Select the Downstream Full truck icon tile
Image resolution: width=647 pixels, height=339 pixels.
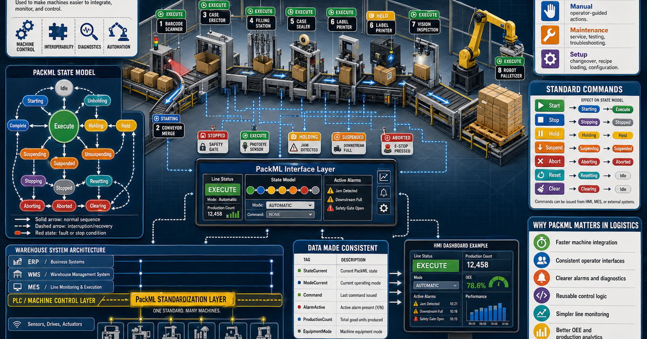tap(348, 143)
